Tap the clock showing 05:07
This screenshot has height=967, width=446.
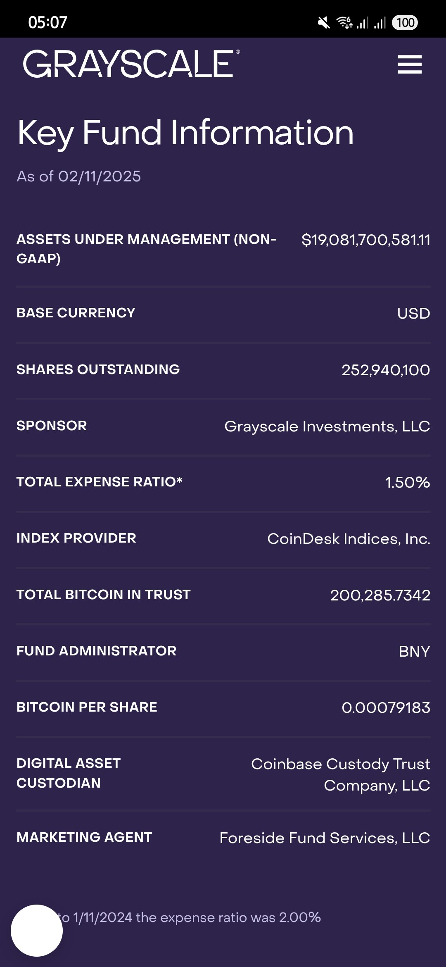click(47, 22)
